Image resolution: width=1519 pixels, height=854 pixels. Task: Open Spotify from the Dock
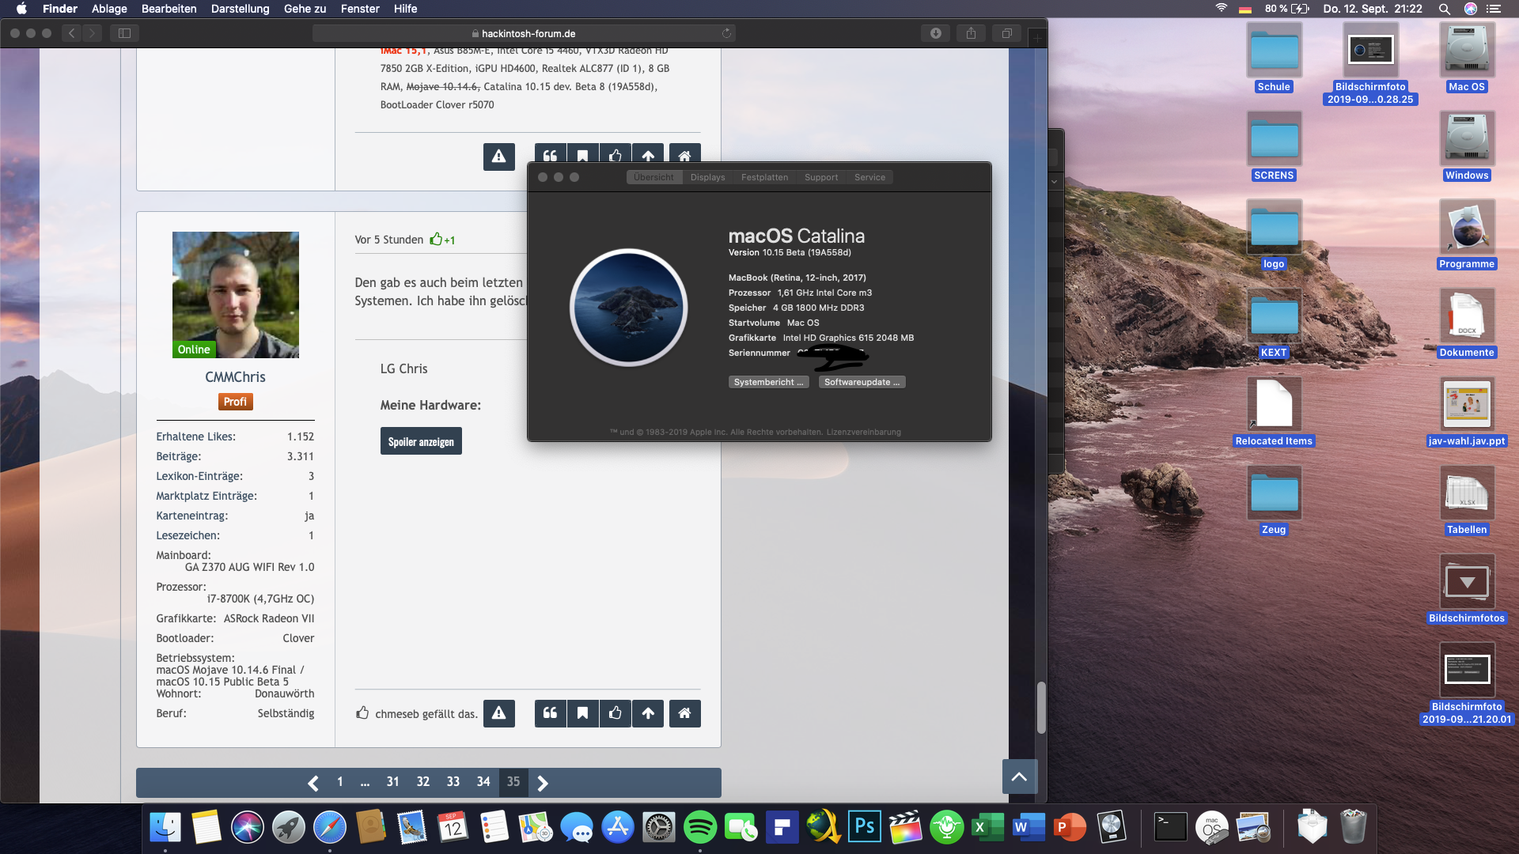coord(699,828)
